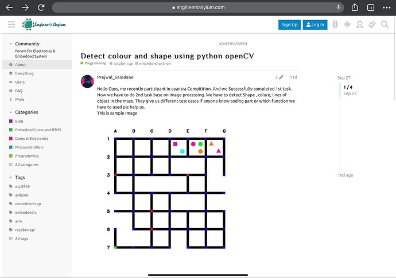Image resolution: width=396 pixels, height=278 pixels.
Task: Go back with the browser back arrow
Action: 9,7
